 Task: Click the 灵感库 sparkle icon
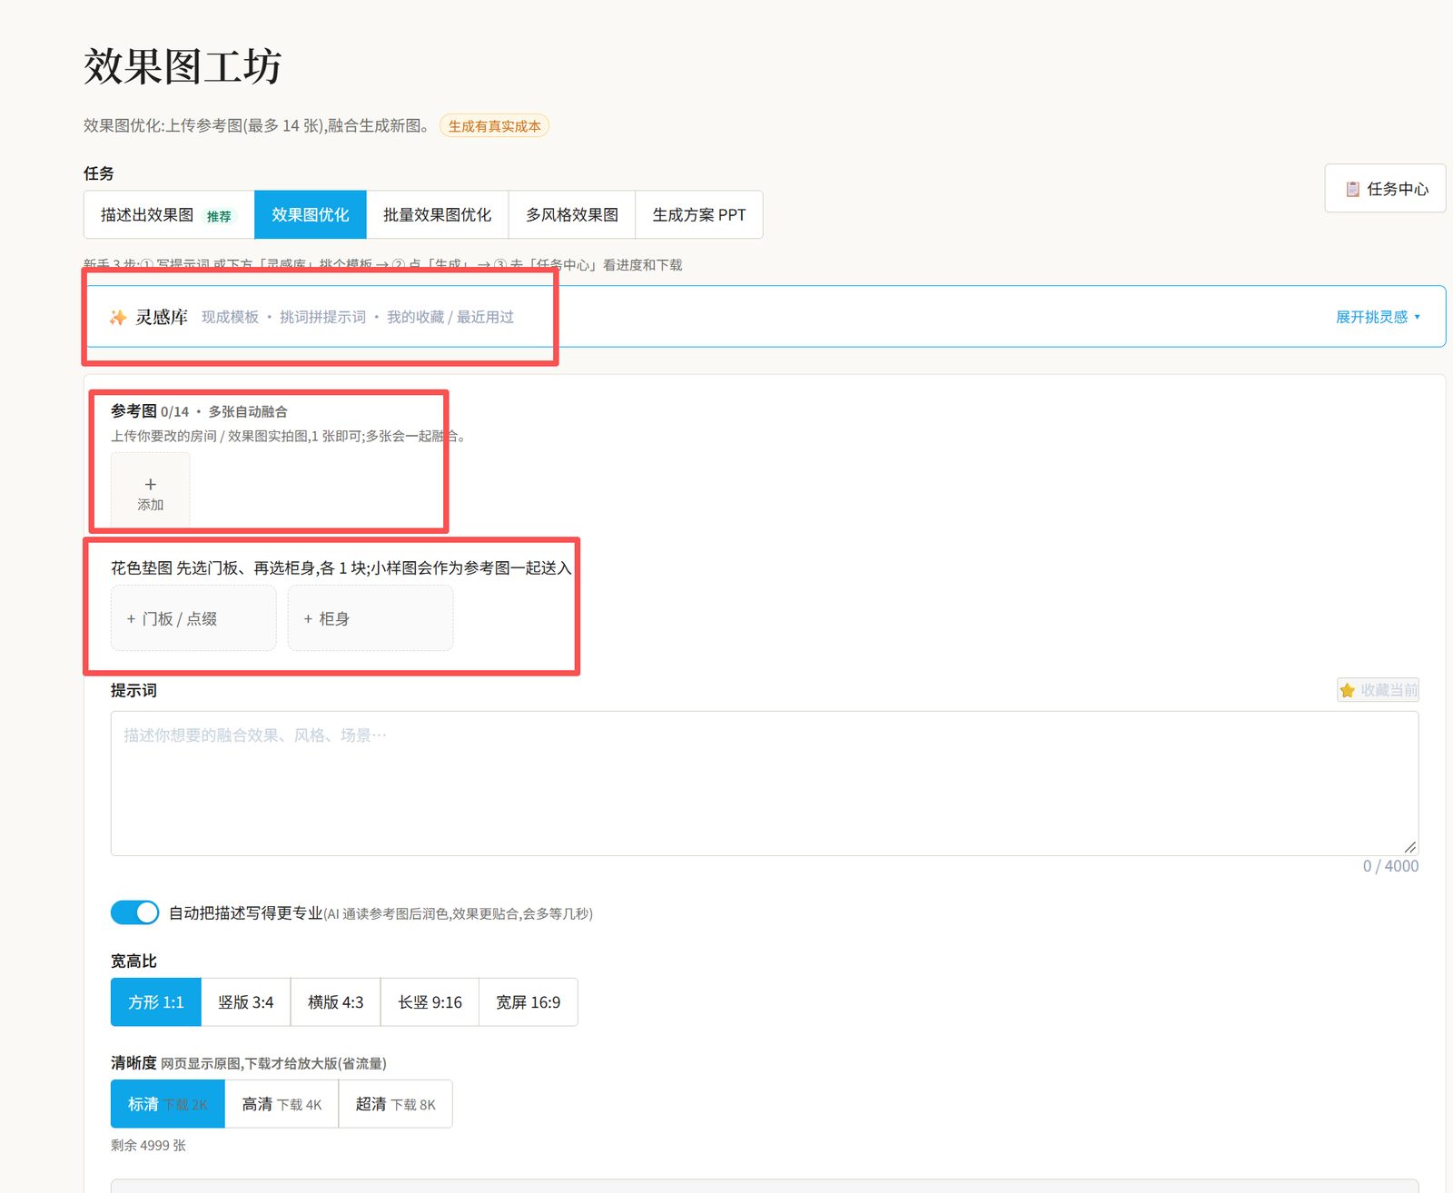coord(118,317)
